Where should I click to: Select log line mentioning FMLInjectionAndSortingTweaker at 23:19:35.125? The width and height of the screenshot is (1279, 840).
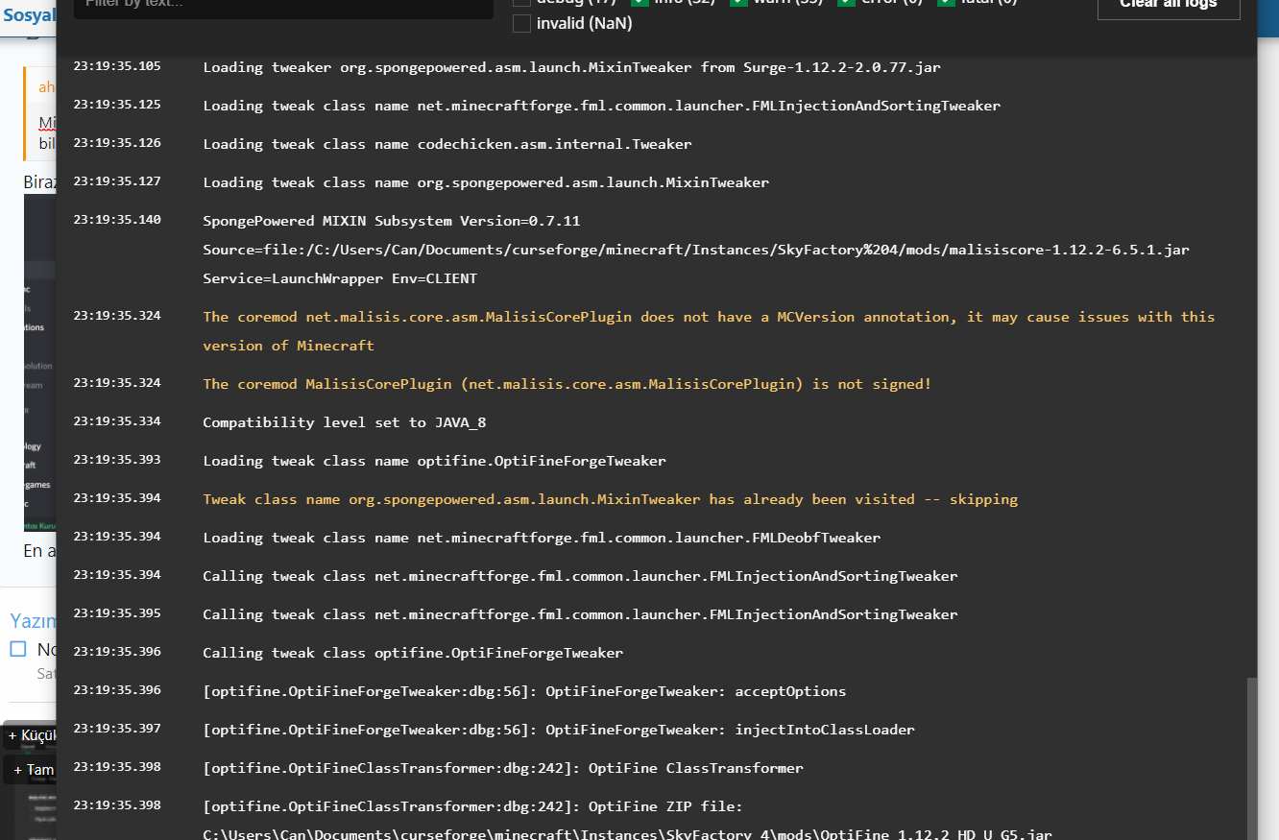point(601,106)
